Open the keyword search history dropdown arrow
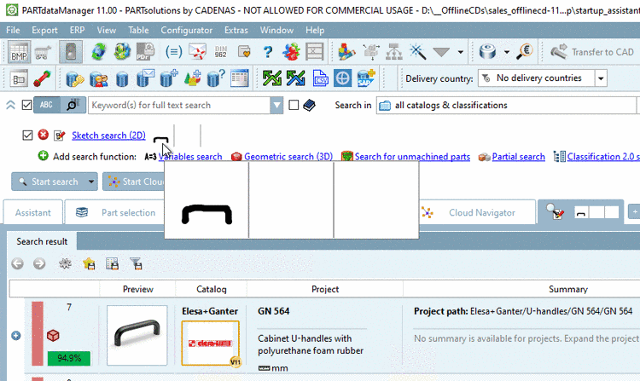This screenshot has height=381, width=640. coord(276,105)
